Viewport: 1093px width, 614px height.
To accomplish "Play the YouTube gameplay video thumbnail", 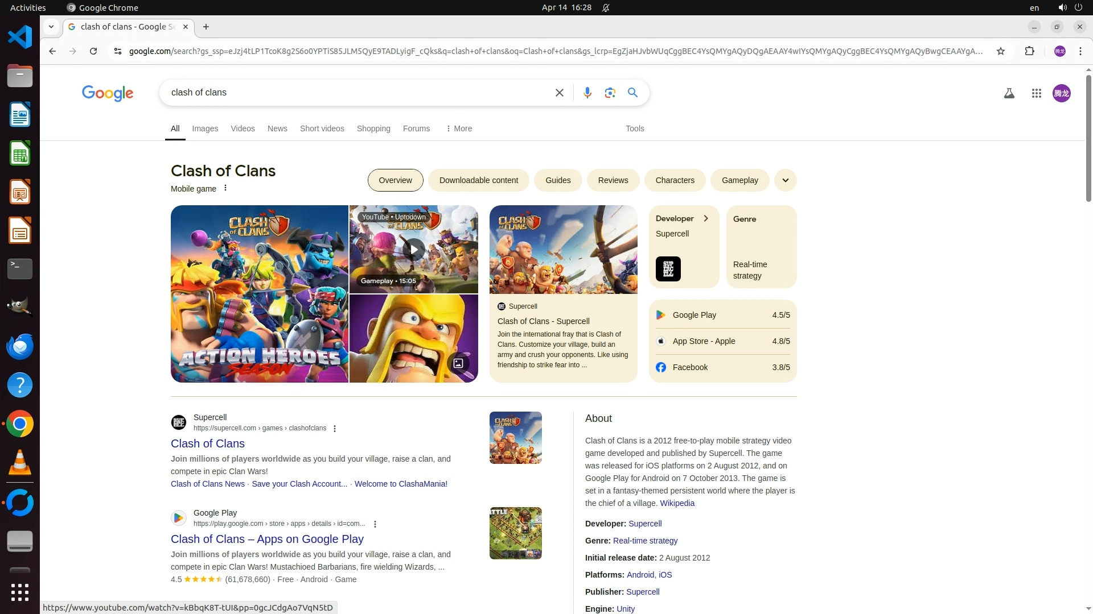I will coord(414,250).
